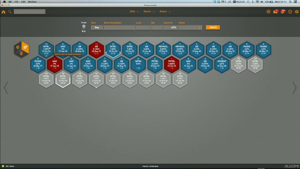Select the highlighted INTEL hexagon numbered 12
The width and height of the screenshot is (300, 169).
113,49
